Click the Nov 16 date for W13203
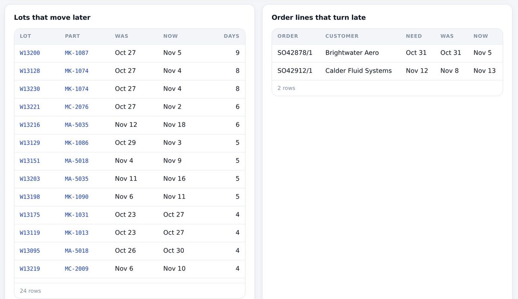 [x=174, y=179]
